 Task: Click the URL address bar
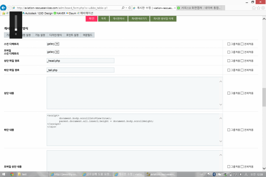point(67,8)
